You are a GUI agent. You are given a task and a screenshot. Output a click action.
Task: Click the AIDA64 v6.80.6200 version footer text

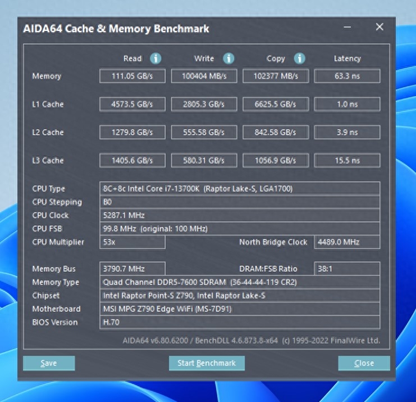tap(252, 341)
